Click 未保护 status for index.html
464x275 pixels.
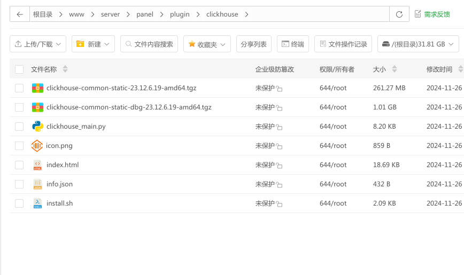(265, 165)
